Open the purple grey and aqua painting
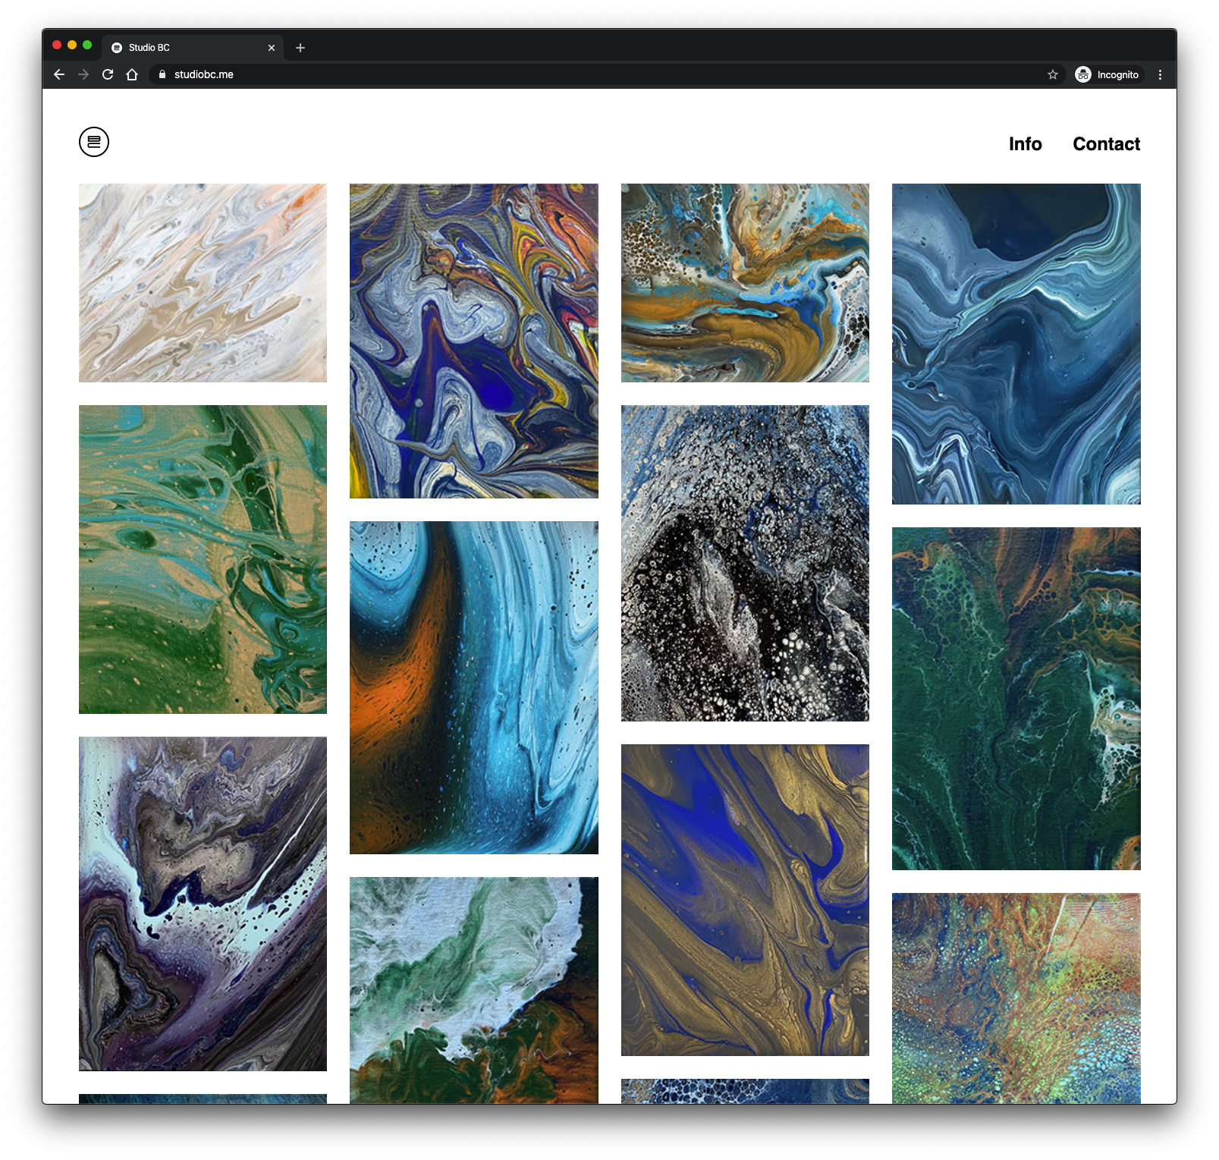Image resolution: width=1219 pixels, height=1160 pixels. coord(203,904)
